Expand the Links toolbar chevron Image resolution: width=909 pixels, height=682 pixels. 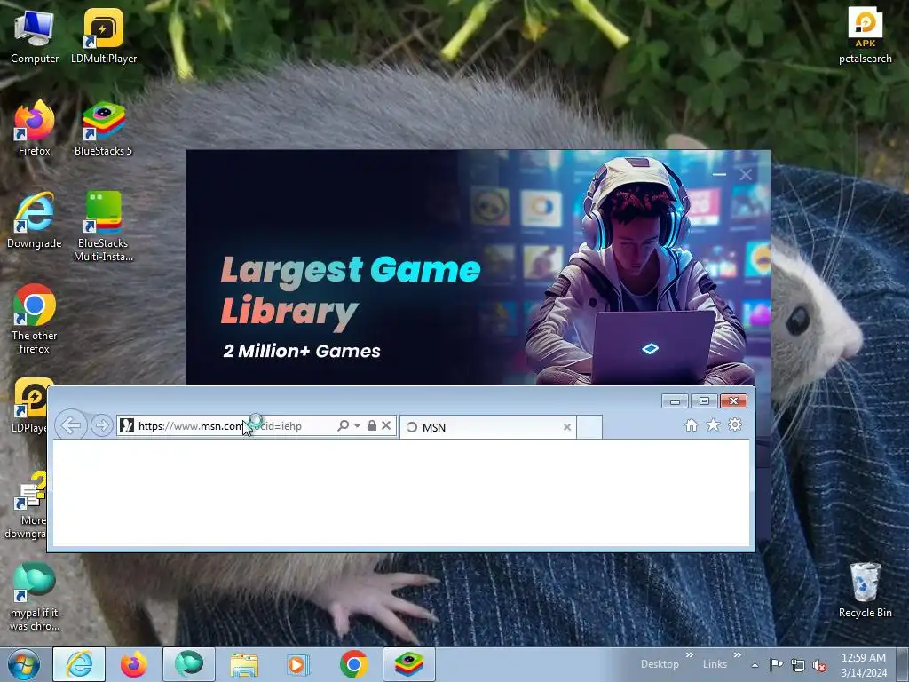click(738, 654)
